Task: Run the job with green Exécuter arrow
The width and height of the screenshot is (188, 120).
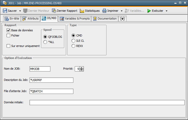Action: pos(149,11)
